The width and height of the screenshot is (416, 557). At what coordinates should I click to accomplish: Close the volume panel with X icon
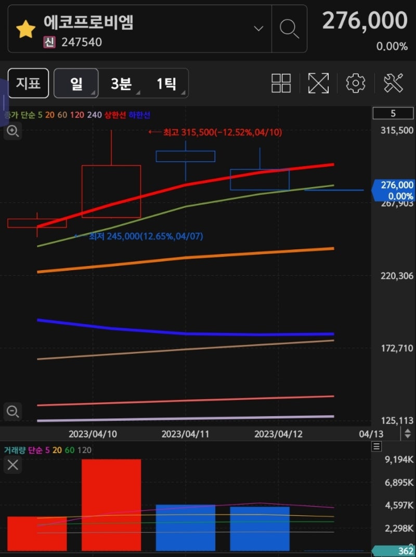[13, 465]
